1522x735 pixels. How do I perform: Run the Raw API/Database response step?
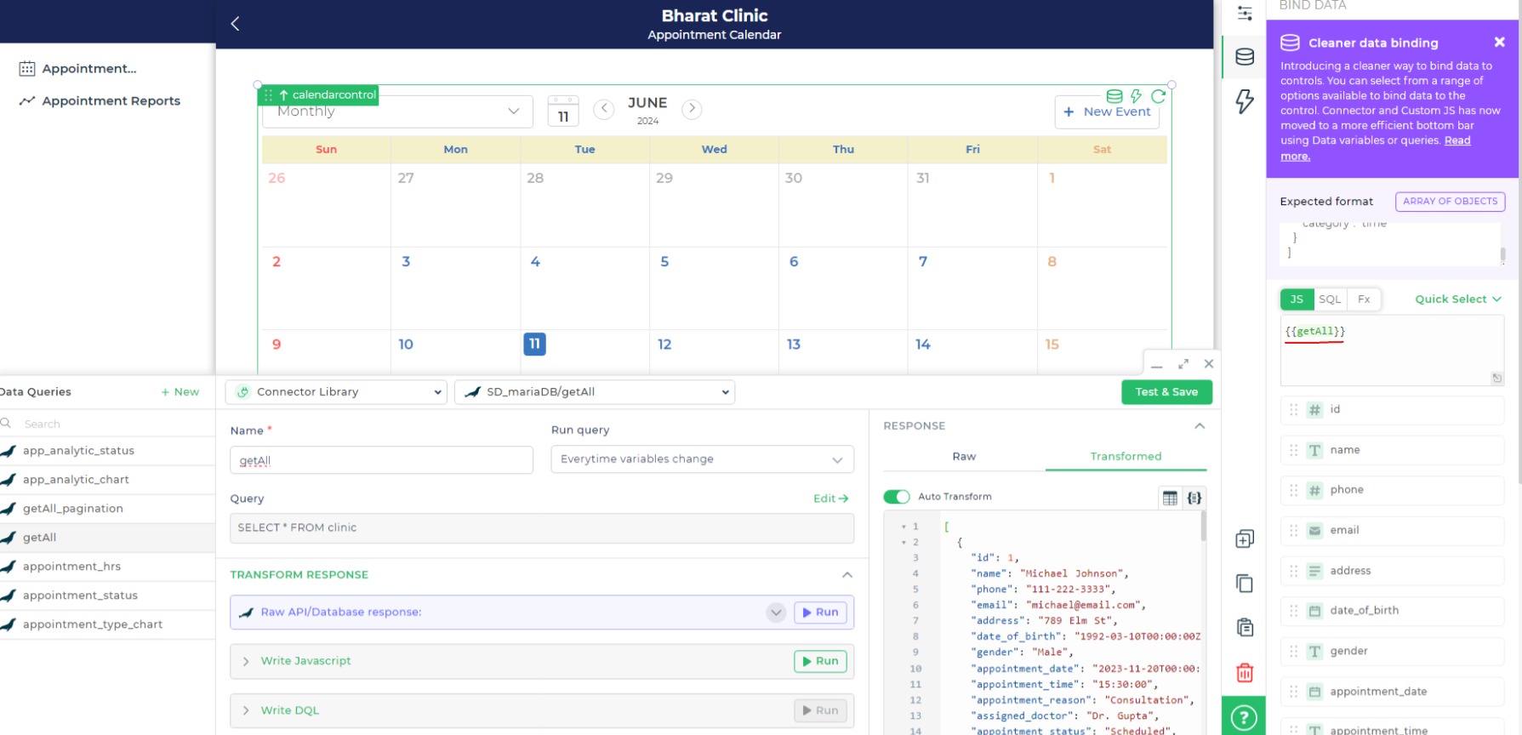[820, 612]
